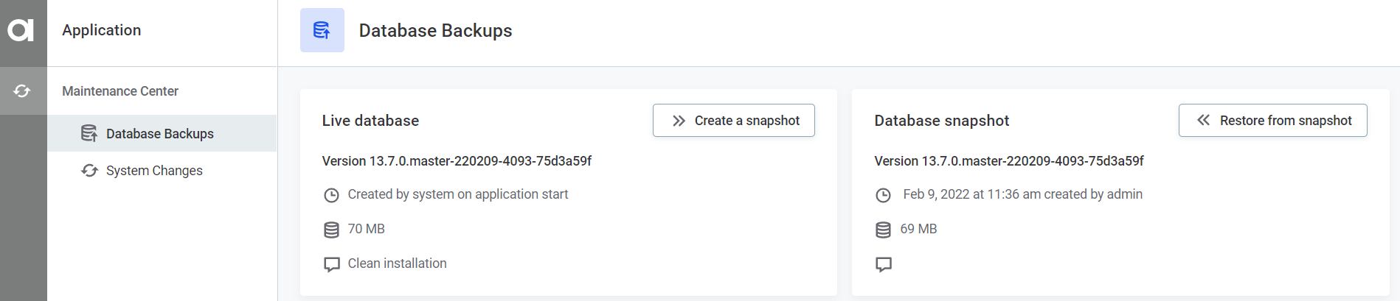Click the System Changes refresh icon
The width and height of the screenshot is (1400, 301).
coord(89,171)
